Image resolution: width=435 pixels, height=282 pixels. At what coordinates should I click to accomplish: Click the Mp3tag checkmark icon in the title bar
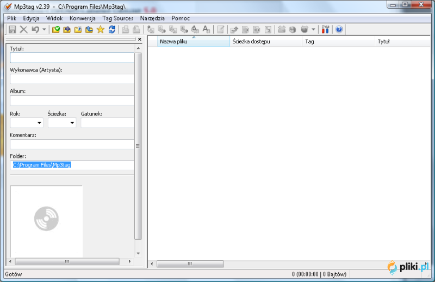[8, 7]
